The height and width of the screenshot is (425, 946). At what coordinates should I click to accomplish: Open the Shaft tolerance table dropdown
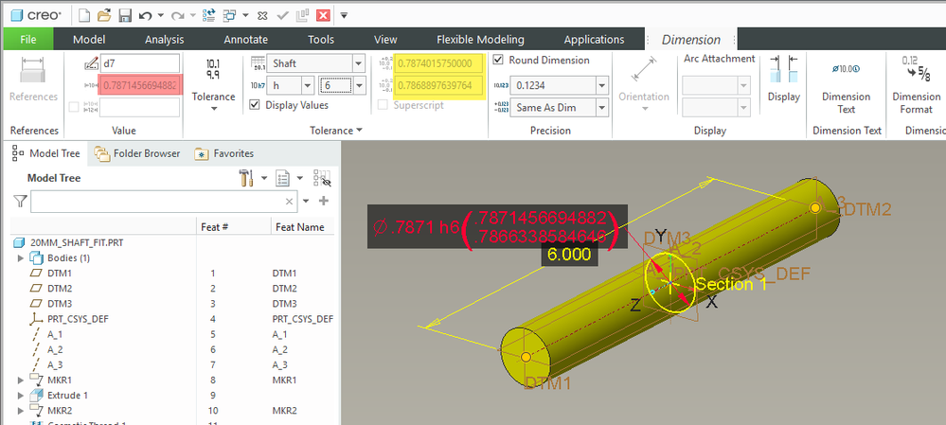(x=357, y=63)
